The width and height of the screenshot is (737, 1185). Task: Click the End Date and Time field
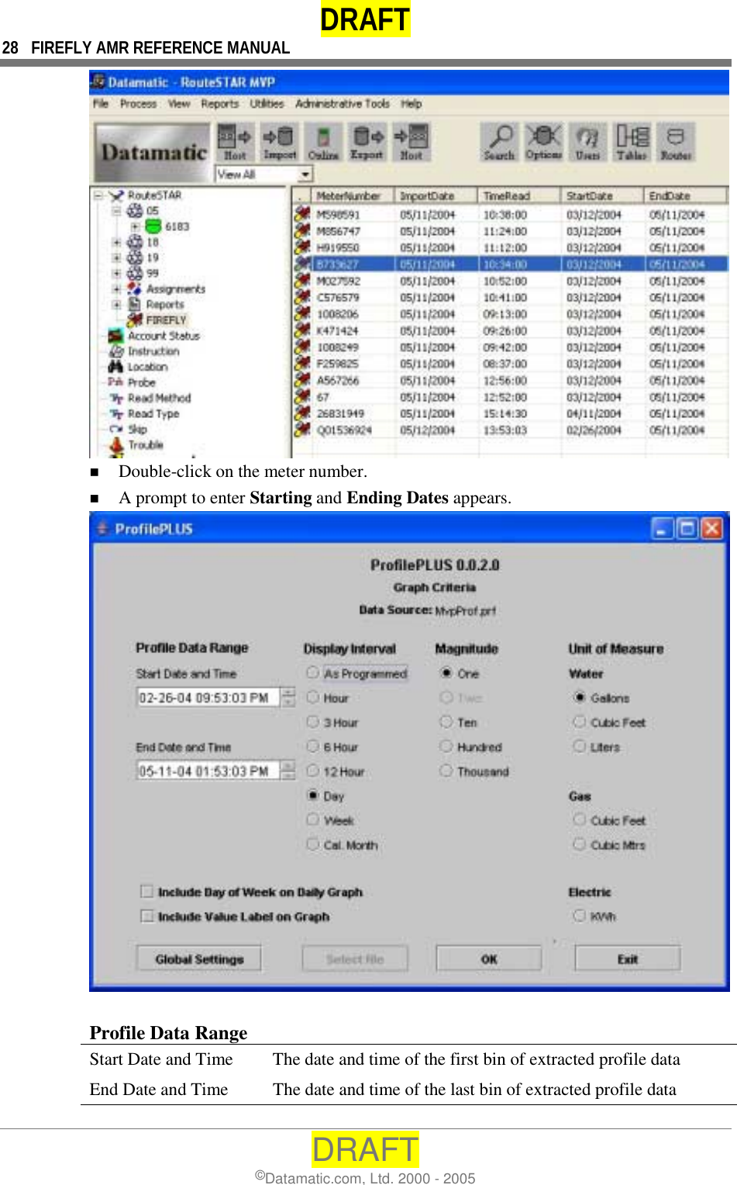[x=208, y=771]
